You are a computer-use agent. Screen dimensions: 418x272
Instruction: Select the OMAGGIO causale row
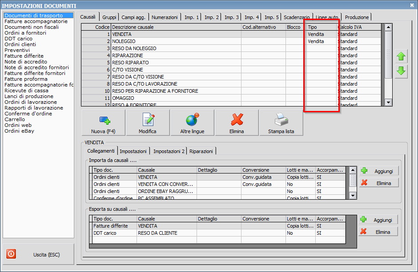[231, 98]
